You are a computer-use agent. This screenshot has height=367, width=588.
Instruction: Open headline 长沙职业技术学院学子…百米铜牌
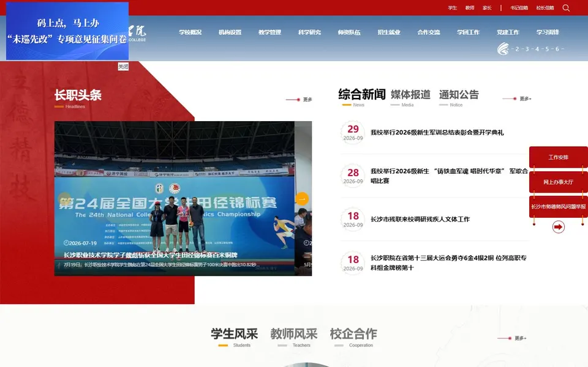pos(151,255)
